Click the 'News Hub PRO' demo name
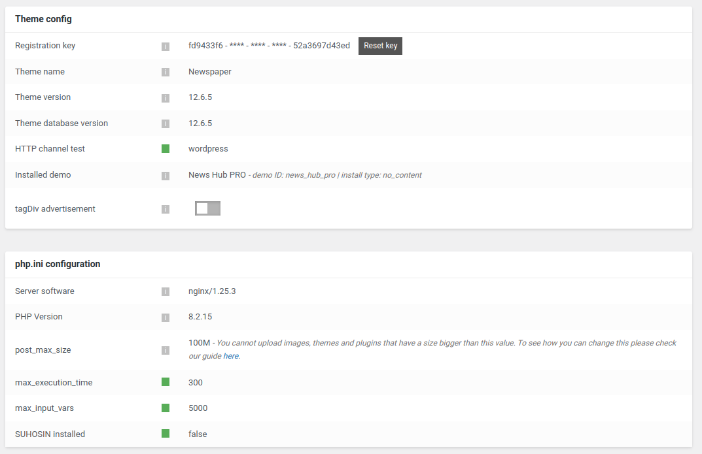Screen dimensions: 702x454 coord(217,174)
